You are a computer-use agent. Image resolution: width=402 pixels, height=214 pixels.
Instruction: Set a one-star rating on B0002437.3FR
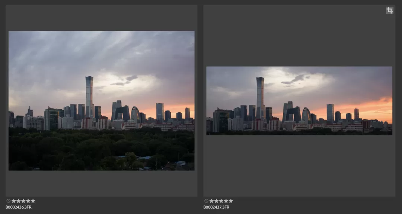click(211, 201)
